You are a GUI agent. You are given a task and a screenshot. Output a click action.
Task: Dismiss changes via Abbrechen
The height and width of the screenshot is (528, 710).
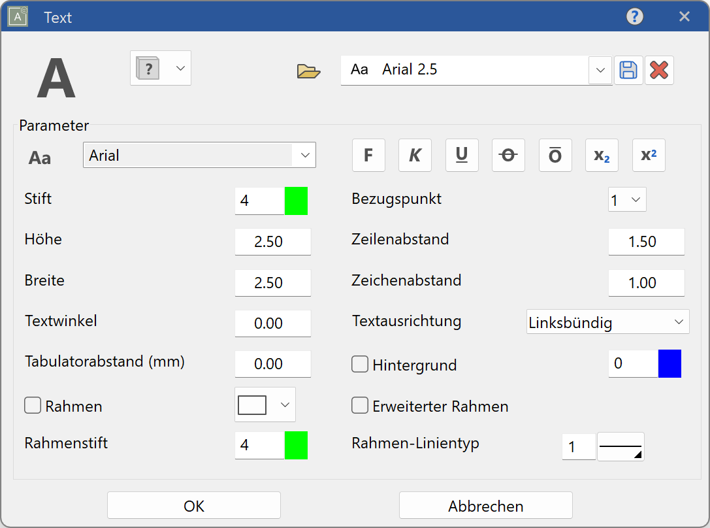(x=485, y=504)
